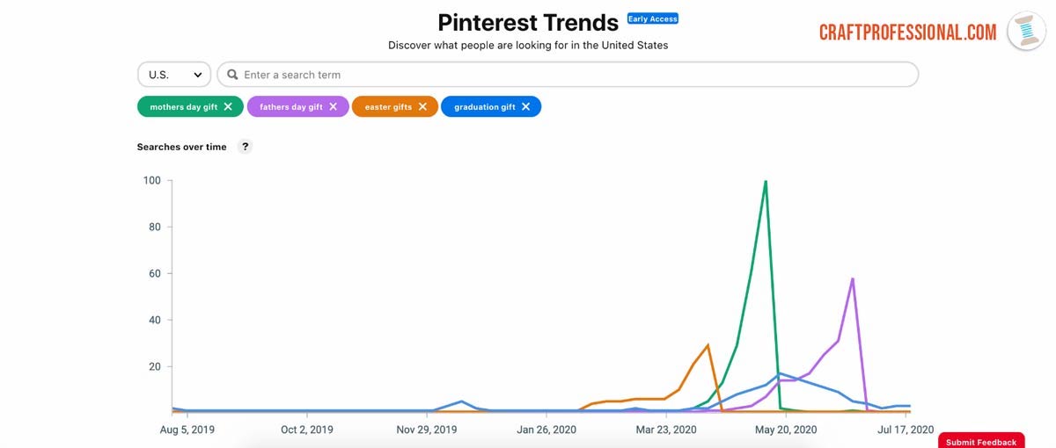Open the CraftProfessional.com link
Image resolution: width=1056 pixels, height=448 pixels.
(x=907, y=33)
